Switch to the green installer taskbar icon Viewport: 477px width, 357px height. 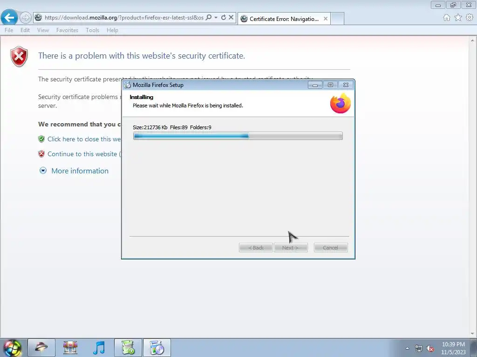(128, 348)
